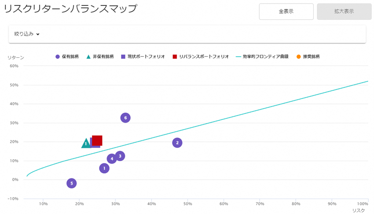Toggle 非保有銘柄 legend series visibility
The height and width of the screenshot is (214, 374).
coord(100,56)
